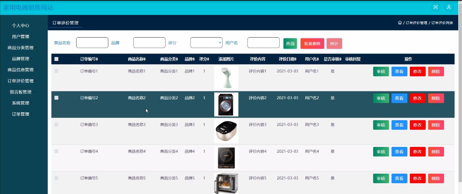
Task: Click 删除 for 订单编号2
Action: click(436, 98)
